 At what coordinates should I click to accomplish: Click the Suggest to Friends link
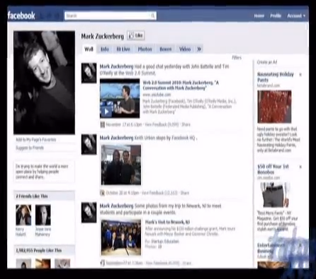coord(30,148)
